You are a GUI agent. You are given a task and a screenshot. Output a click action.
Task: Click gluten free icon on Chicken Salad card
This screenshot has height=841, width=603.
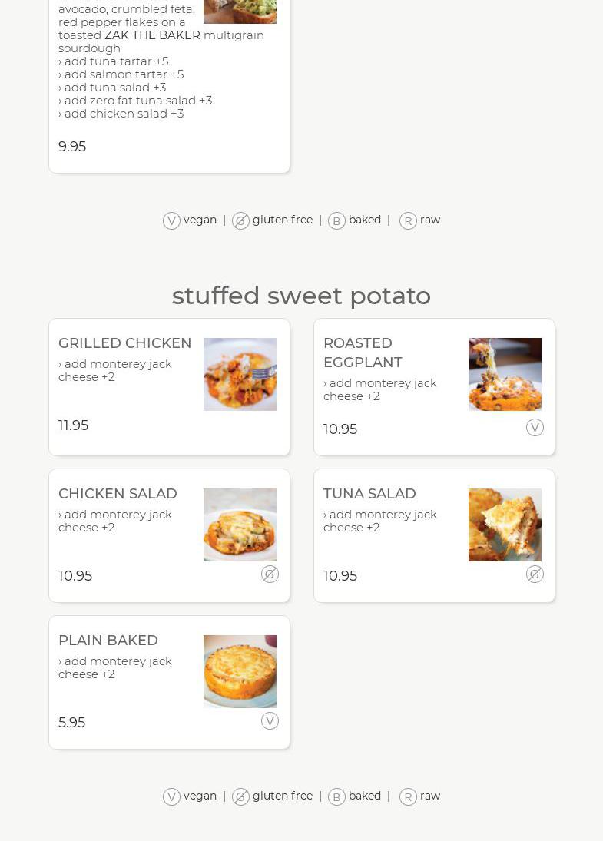(270, 574)
